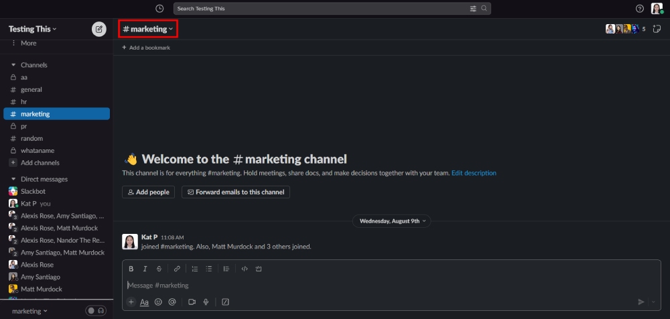This screenshot has width=670, height=319.
Task: Open the pr private channel
Action: (56, 126)
